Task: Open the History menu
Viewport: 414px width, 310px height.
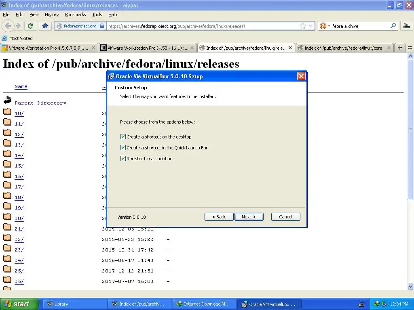Action: (51, 15)
